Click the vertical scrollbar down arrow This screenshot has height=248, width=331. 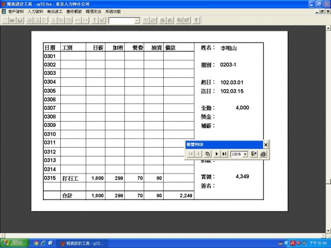[328, 230]
